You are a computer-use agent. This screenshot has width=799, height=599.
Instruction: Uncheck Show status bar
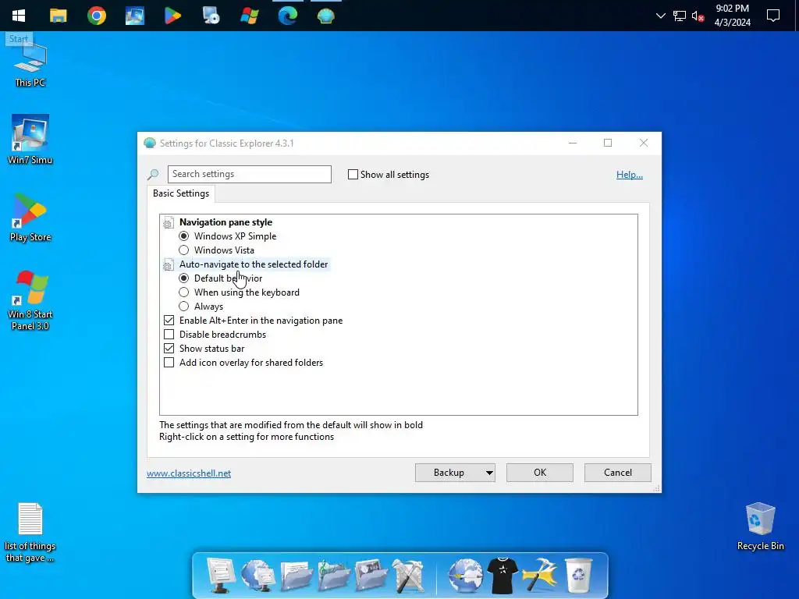169,349
